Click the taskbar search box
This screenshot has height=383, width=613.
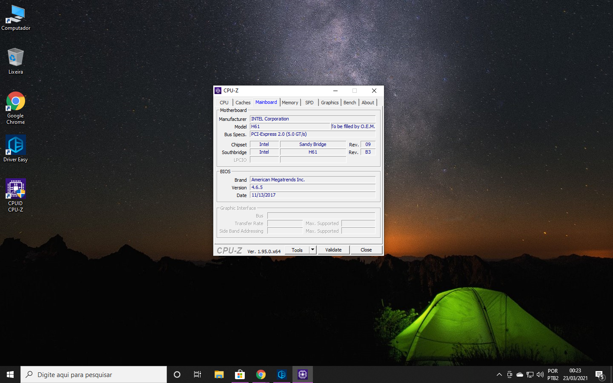[94, 374]
